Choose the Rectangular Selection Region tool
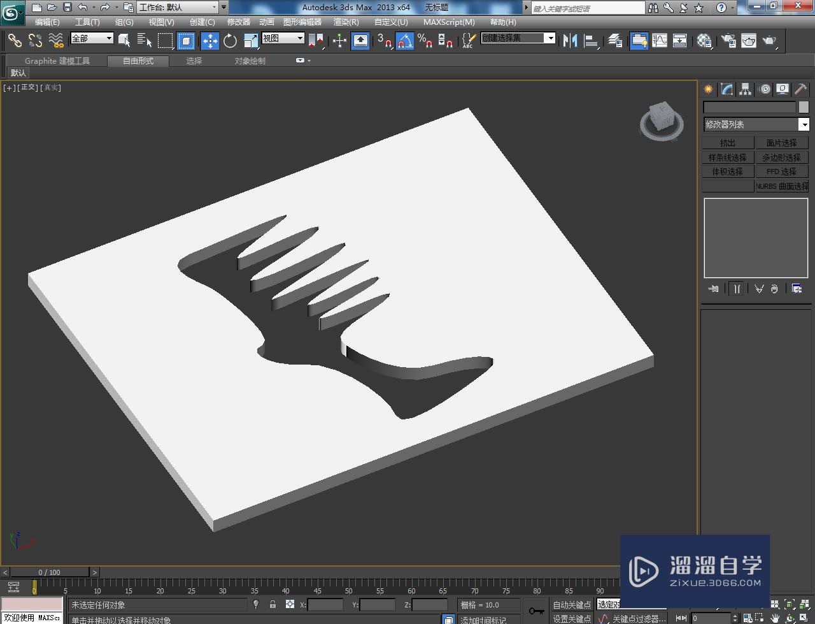This screenshot has height=624, width=815. click(x=165, y=41)
